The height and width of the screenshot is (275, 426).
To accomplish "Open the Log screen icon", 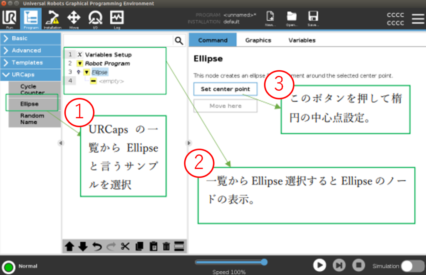I will pyautogui.click(x=117, y=18).
